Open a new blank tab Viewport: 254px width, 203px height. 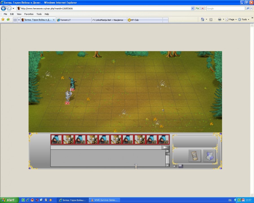point(165,20)
